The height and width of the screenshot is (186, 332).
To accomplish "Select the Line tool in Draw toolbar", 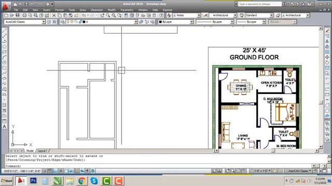I will tap(5, 30).
